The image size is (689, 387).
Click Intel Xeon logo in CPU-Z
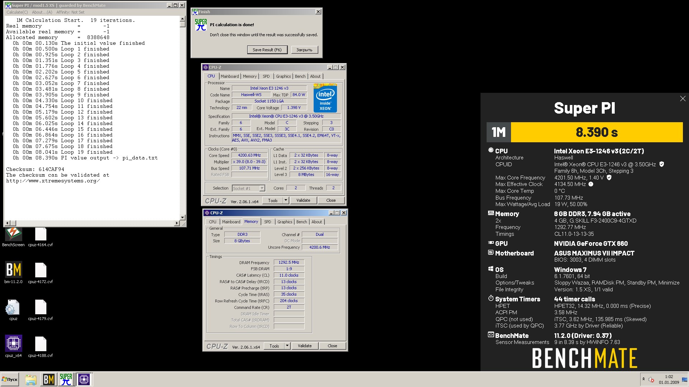(325, 98)
